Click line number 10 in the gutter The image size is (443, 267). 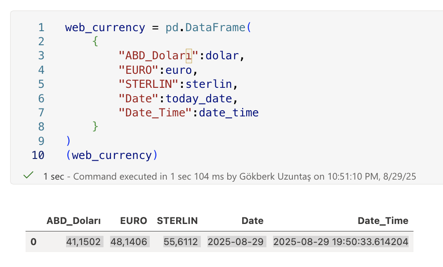(x=38, y=155)
